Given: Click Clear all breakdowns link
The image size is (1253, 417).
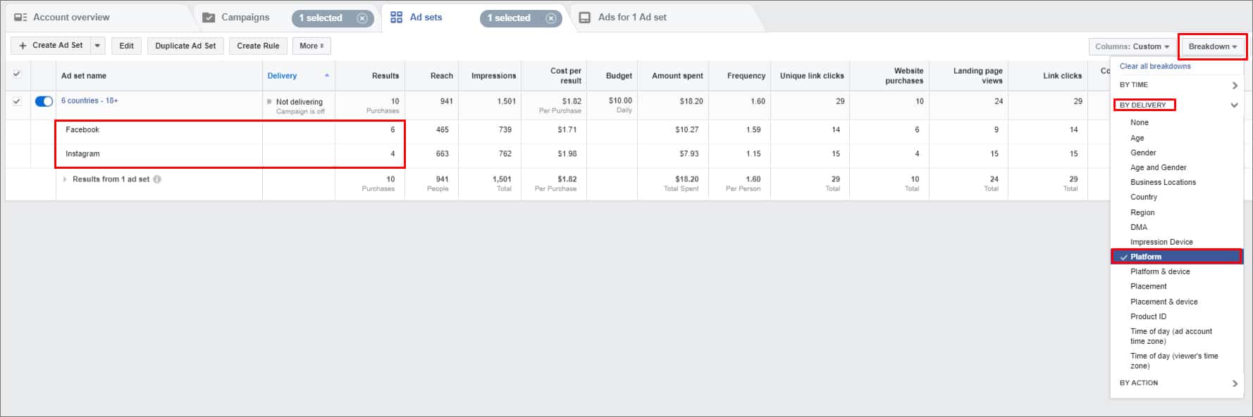Looking at the screenshot, I should tap(1154, 66).
